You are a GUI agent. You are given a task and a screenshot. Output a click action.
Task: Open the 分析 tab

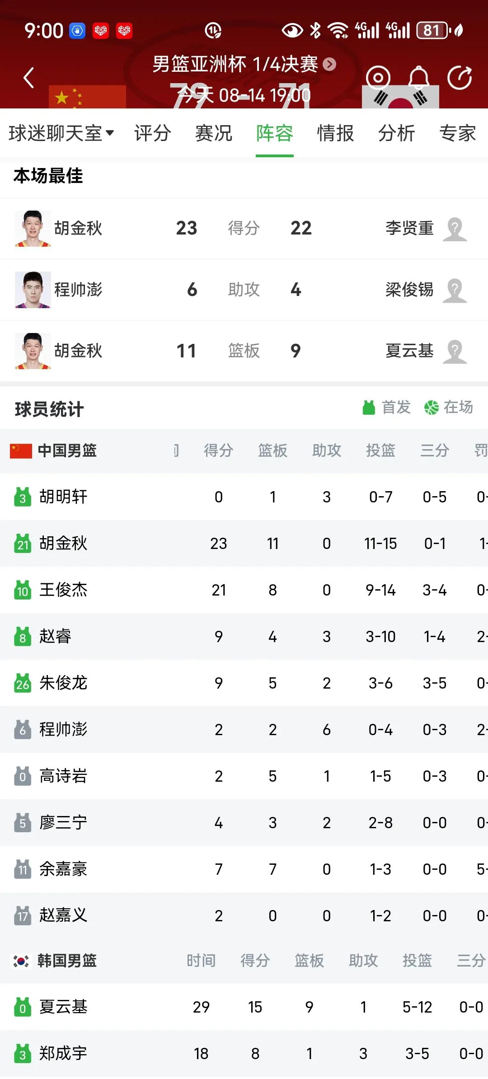tap(396, 133)
